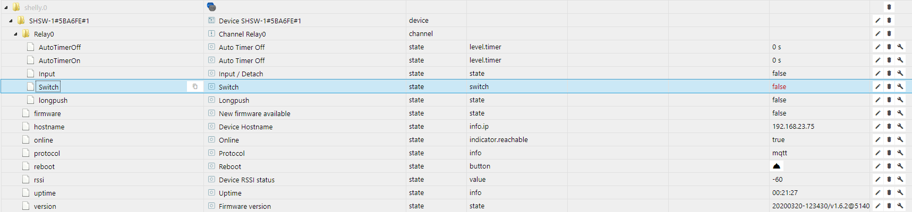Collapse the SHSW-1#5BA6FE#1 device node
The image size is (912, 212).
coord(11,21)
